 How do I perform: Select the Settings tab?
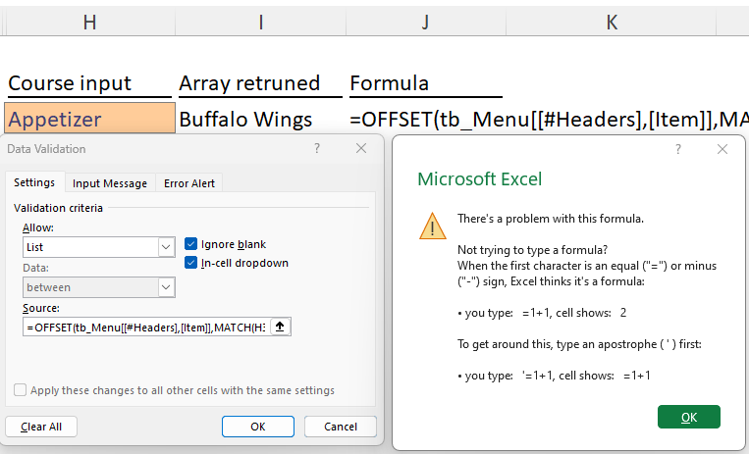[35, 183]
